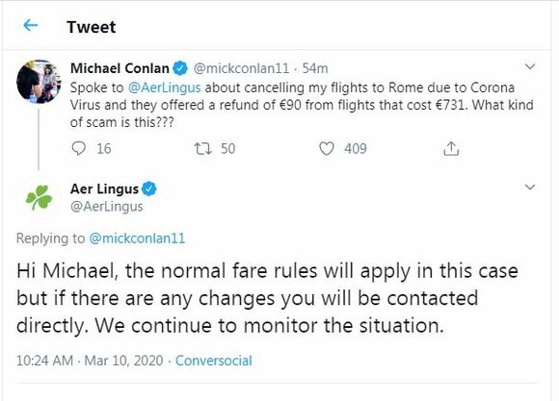
Task: Like the tweet using the heart icon
Action: [326, 148]
